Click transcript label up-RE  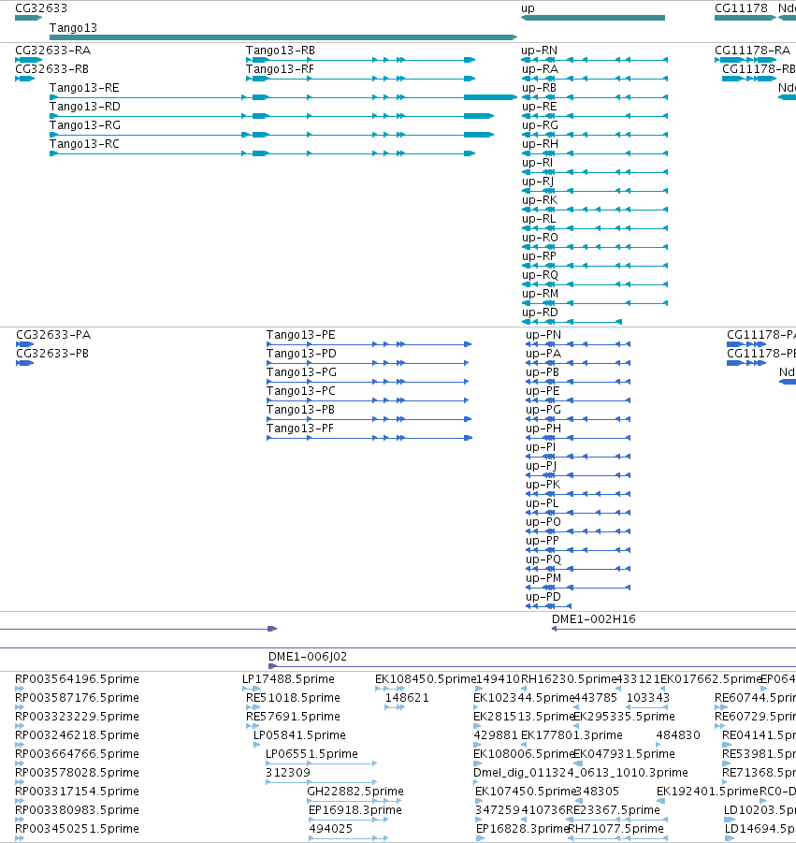click(x=539, y=107)
